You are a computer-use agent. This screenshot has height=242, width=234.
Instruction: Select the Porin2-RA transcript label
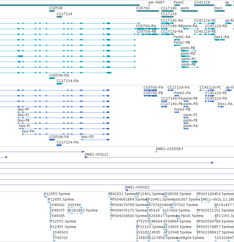(x=182, y=37)
